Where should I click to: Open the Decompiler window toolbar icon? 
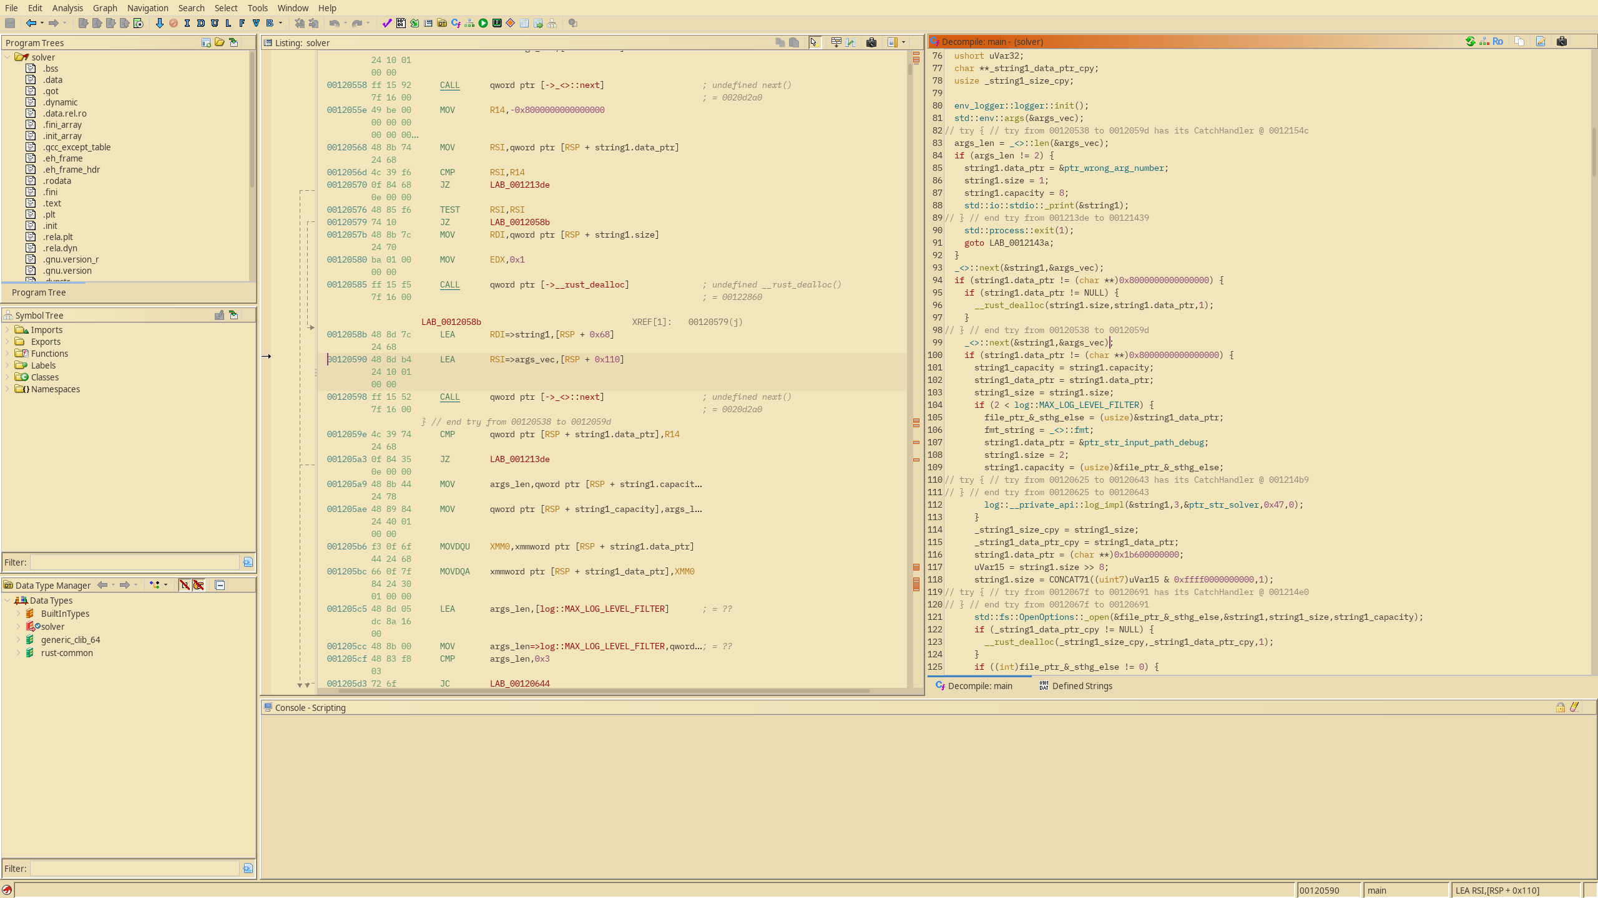coord(456,23)
